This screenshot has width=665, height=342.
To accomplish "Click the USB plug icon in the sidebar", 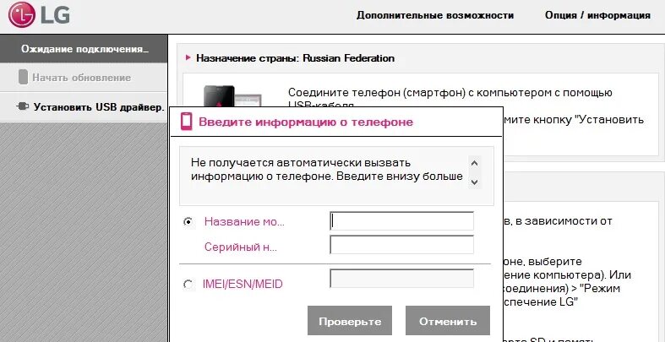I will [x=23, y=106].
